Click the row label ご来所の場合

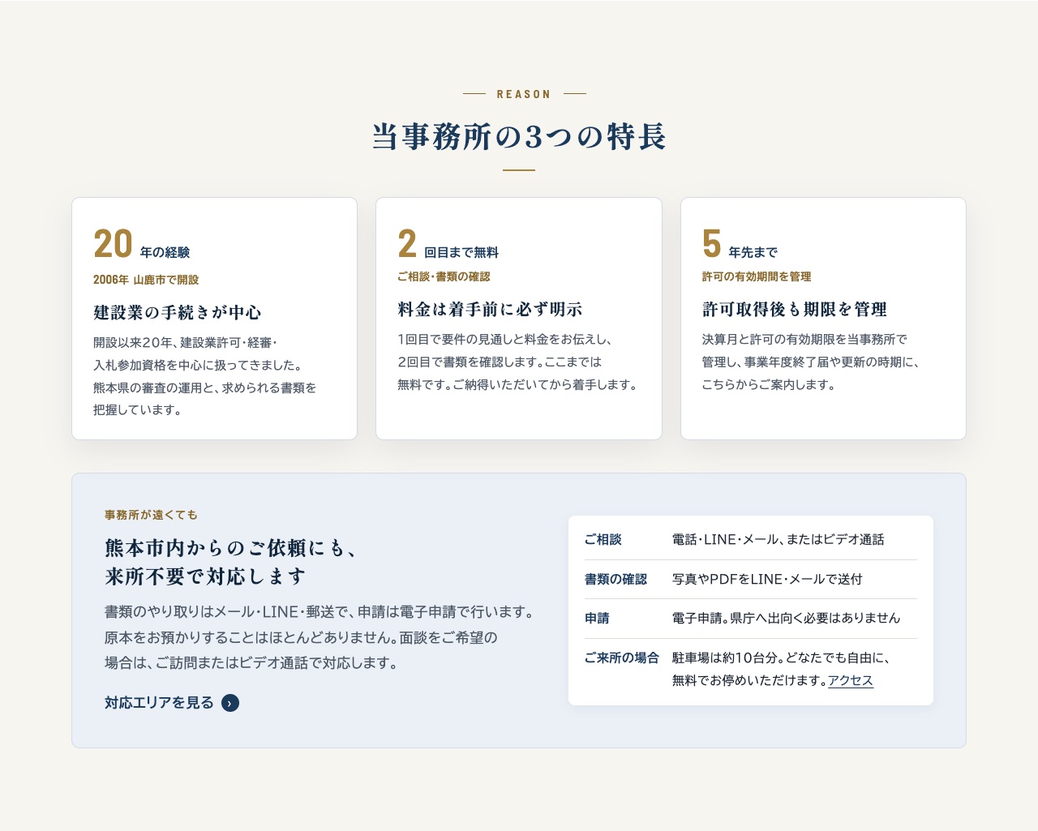pos(622,658)
